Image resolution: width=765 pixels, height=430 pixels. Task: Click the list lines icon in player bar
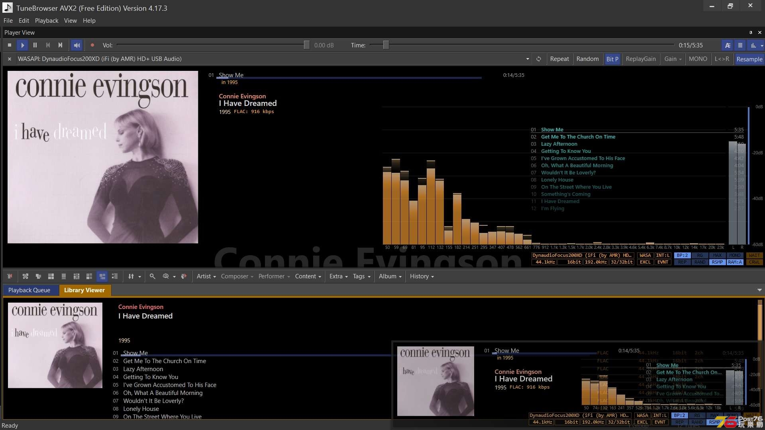point(740,45)
